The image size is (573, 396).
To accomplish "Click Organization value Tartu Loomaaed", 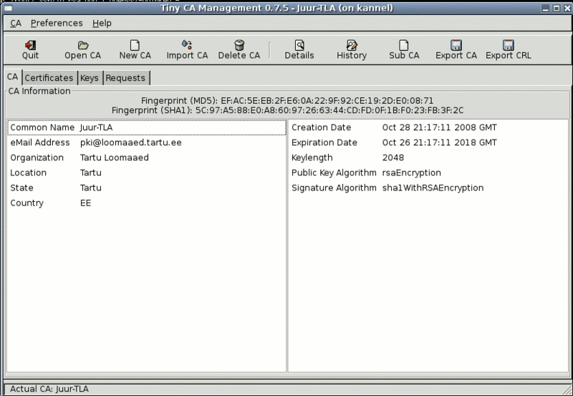I will coord(115,158).
